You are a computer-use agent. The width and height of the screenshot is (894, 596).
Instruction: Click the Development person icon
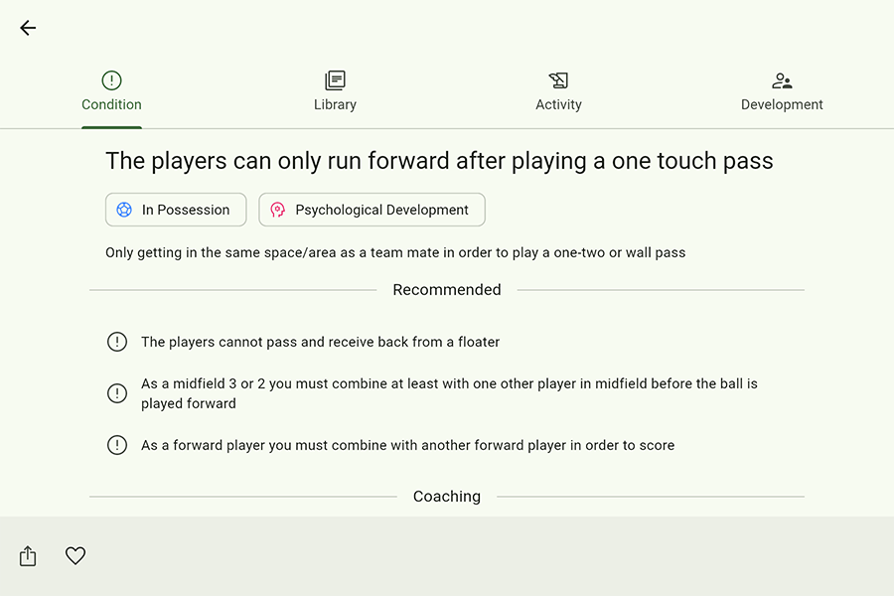(x=782, y=80)
